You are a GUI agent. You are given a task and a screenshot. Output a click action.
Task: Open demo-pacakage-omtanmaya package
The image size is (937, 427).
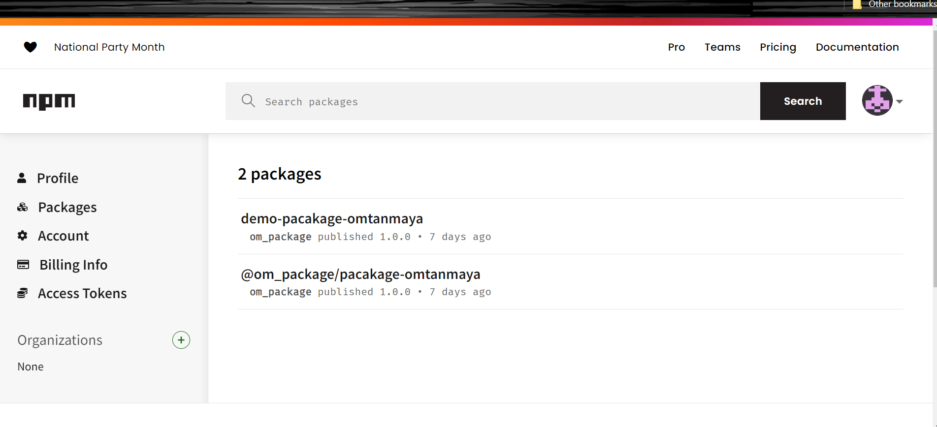[331, 218]
